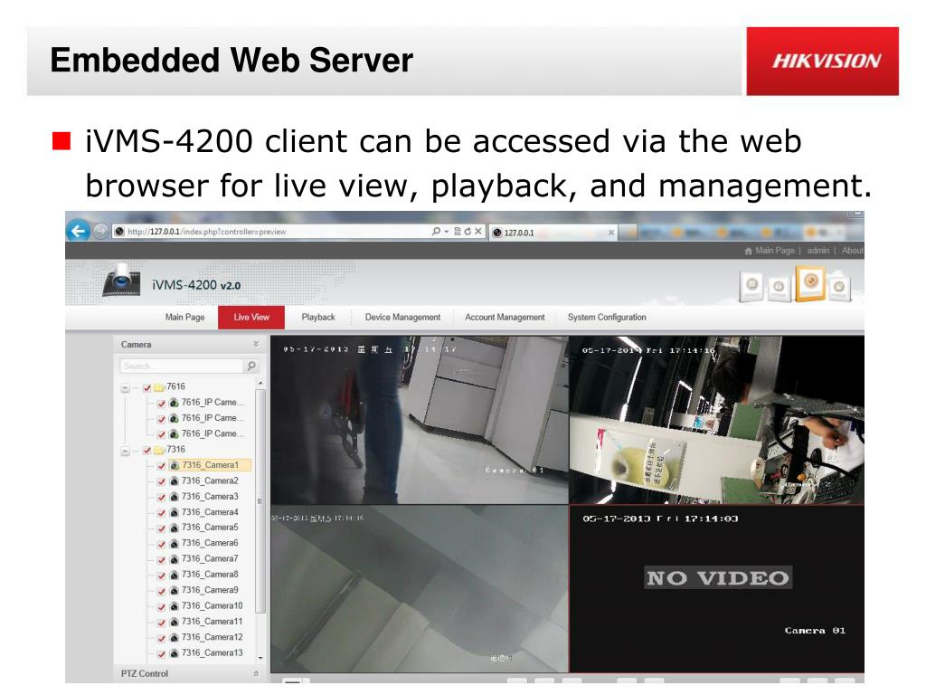Close the 127.0.0.1 browser tab
926x695 pixels.
coord(611,233)
